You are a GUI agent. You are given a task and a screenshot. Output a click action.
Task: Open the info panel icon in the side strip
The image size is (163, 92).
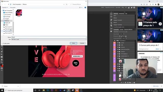click(111, 14)
